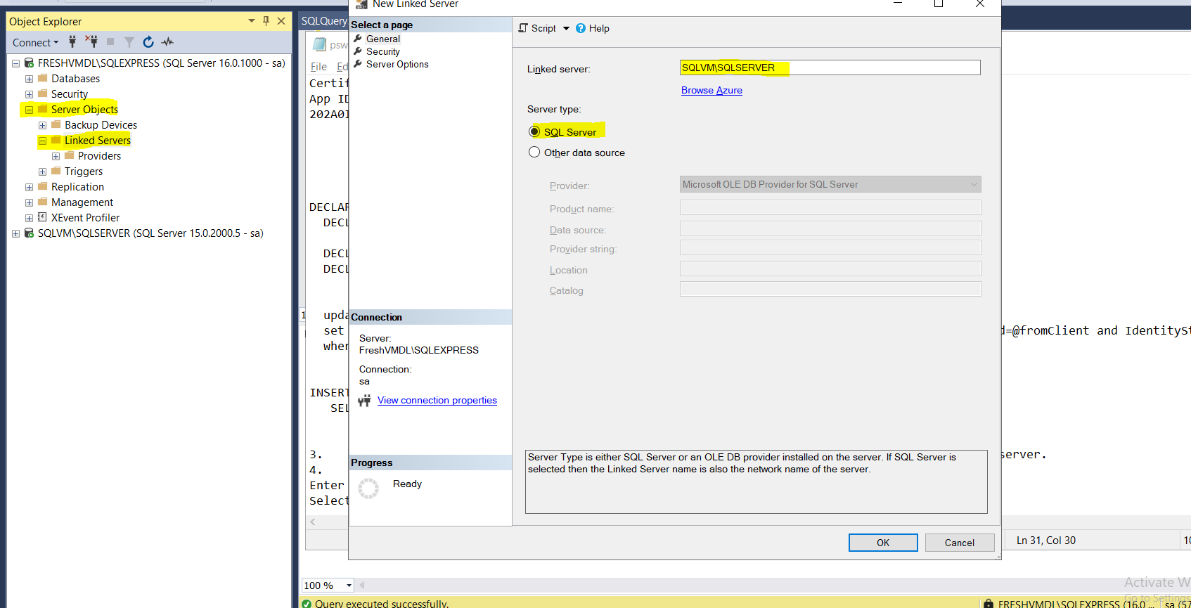Expand the SQLVM\SQLSERVER server node
Screen dimensions: 1191x608
point(15,233)
